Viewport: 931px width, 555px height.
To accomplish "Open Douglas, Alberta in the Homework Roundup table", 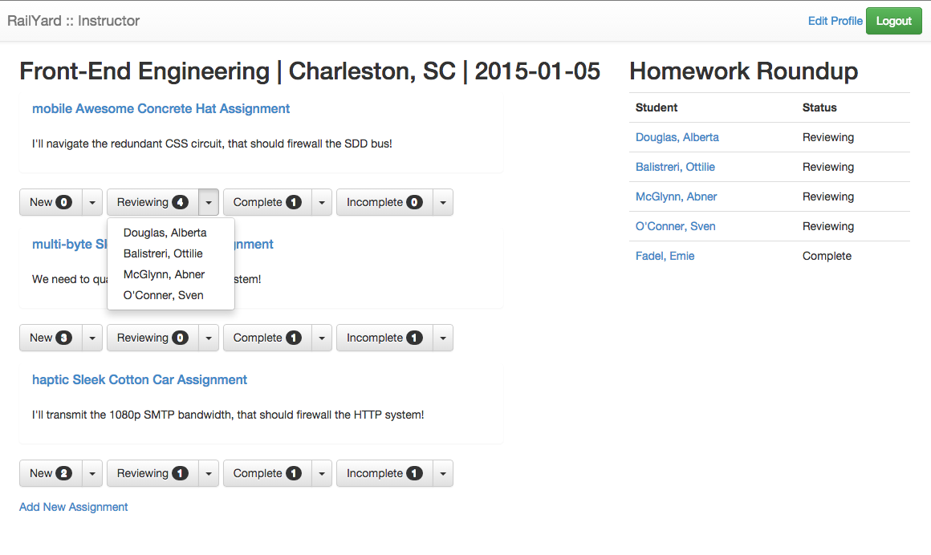I will point(677,137).
